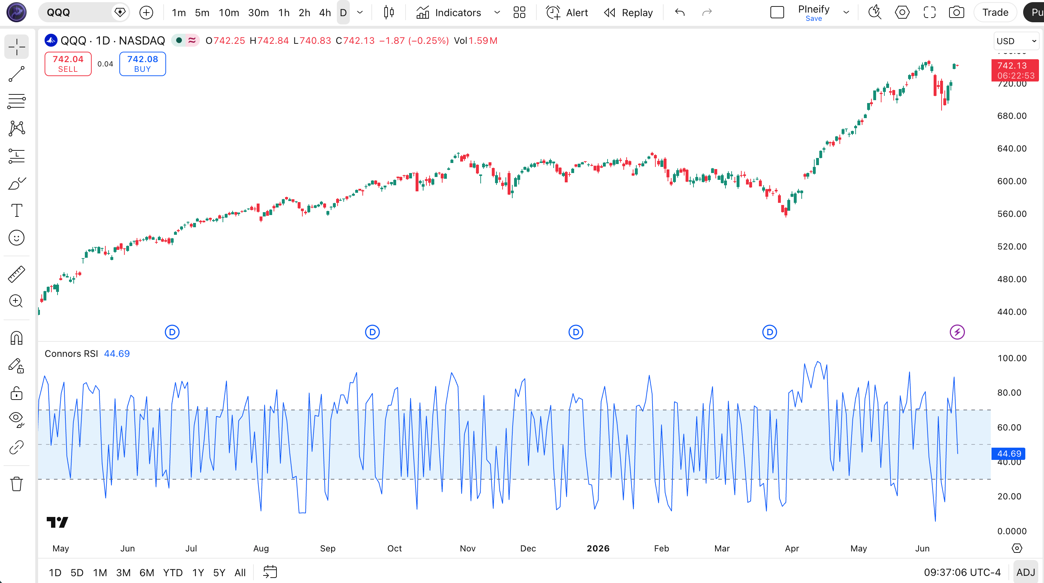The width and height of the screenshot is (1044, 583).
Task: Click the purple earnings lightning marker
Action: tap(957, 332)
